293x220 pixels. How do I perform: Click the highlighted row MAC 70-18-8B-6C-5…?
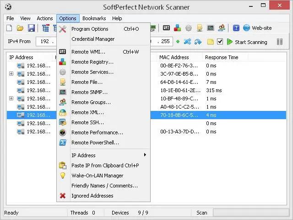pyautogui.click(x=146, y=115)
